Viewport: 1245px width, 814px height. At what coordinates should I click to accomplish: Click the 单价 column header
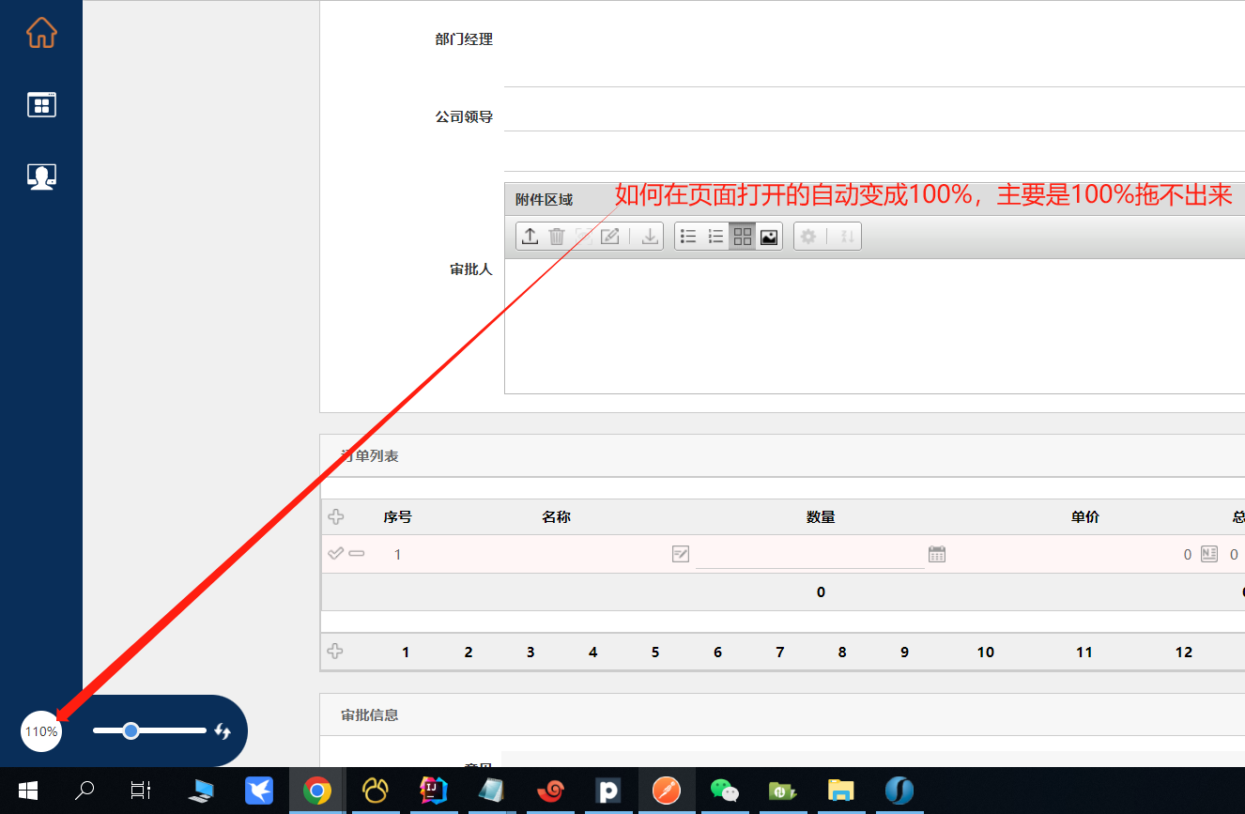point(1085,517)
